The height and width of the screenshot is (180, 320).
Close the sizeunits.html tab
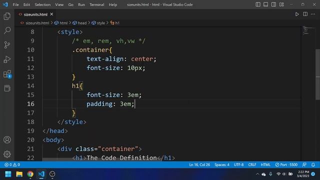[x=51, y=14]
